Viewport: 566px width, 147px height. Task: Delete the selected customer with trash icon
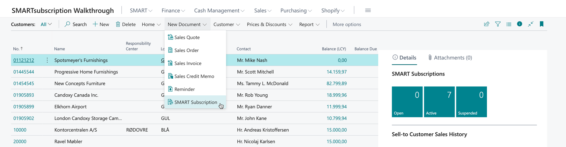(x=126, y=24)
